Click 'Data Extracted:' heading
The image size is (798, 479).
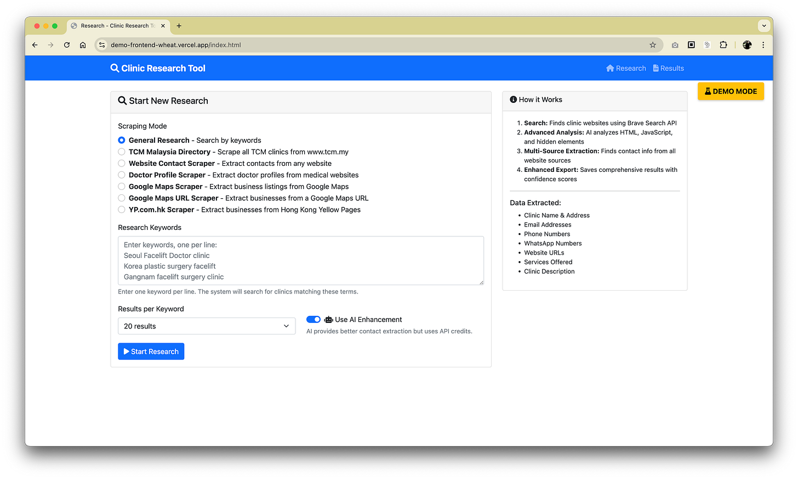[x=535, y=203]
